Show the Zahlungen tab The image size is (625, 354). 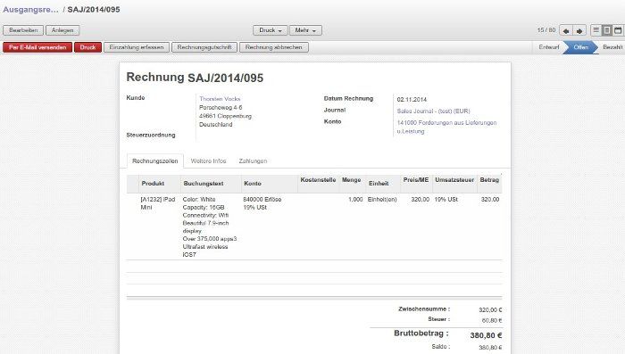[x=253, y=161]
